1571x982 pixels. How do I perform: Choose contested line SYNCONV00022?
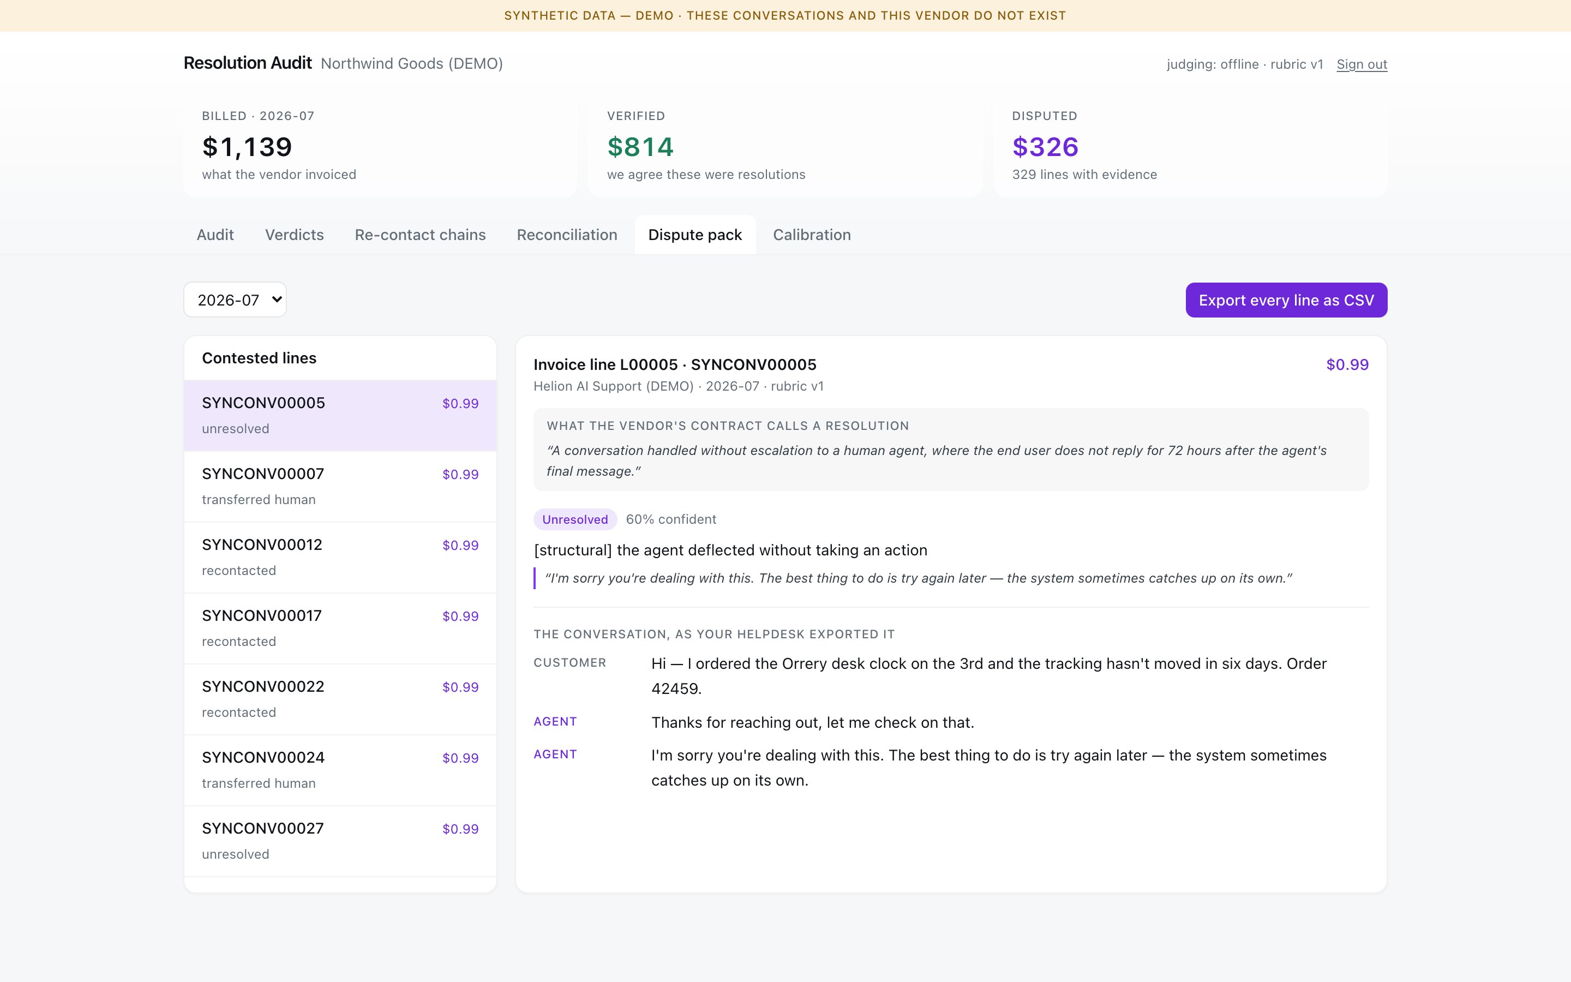click(340, 699)
